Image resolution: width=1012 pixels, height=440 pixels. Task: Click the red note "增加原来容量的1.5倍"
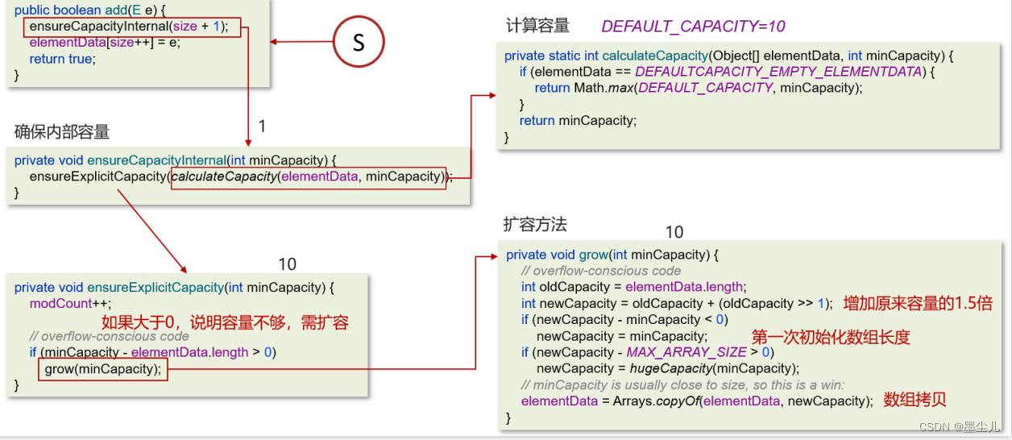point(918,303)
